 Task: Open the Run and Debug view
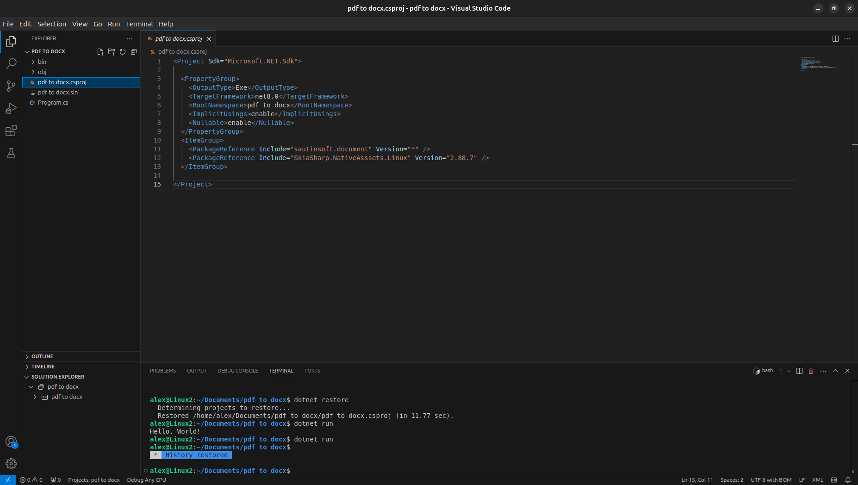click(x=11, y=108)
